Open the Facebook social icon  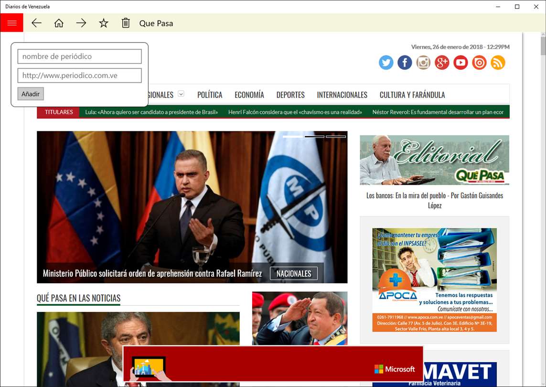pos(405,63)
